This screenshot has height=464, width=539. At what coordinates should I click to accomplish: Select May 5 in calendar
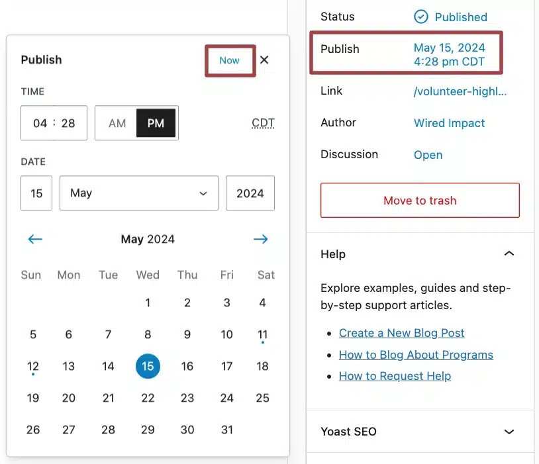pyautogui.click(x=33, y=334)
